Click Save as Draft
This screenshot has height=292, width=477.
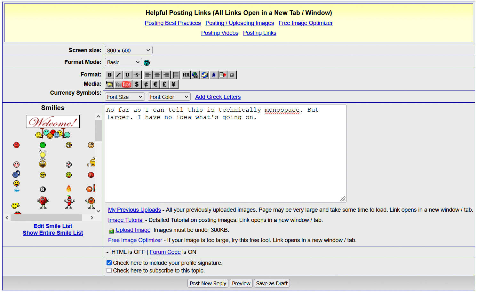pyautogui.click(x=272, y=283)
